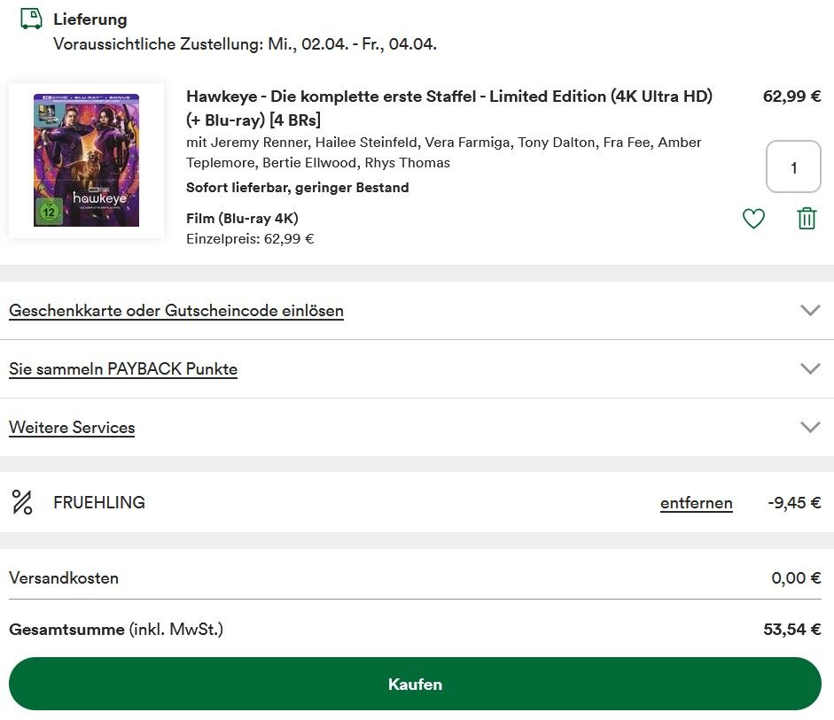
Task: Remove the FRUEHLING voucher via entfernen
Action: tap(697, 503)
